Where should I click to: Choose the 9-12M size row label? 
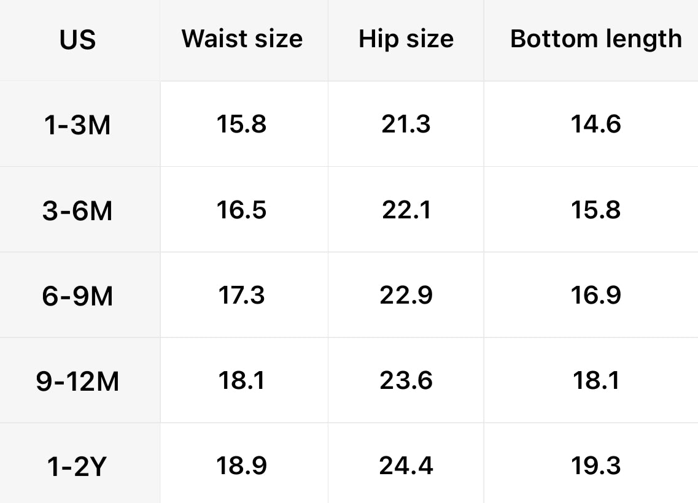point(78,381)
